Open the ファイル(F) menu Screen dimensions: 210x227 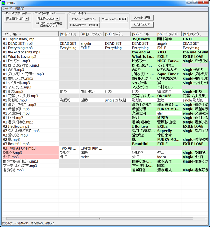(8, 9)
